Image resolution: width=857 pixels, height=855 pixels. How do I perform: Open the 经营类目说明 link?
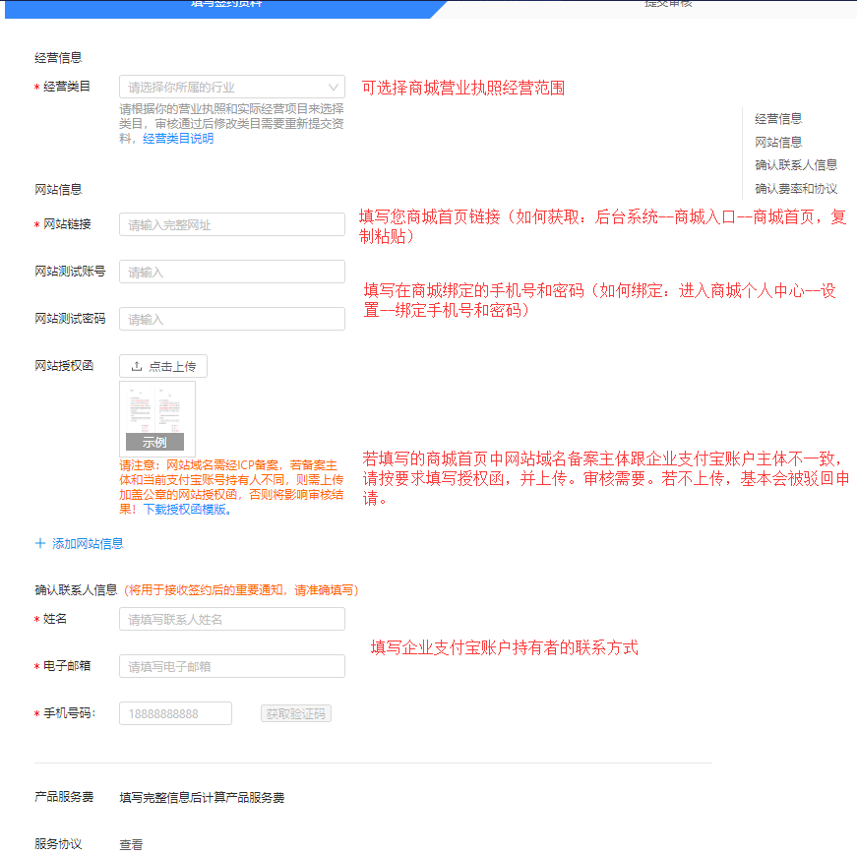[x=178, y=139]
